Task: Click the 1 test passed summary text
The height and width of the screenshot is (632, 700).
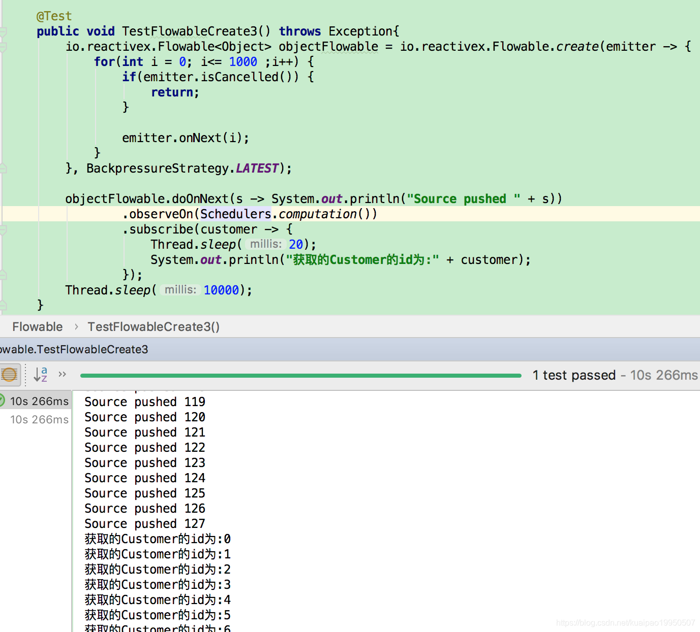Action: point(574,375)
